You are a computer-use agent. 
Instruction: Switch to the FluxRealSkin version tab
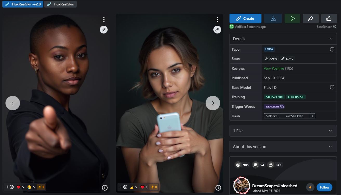click(60, 4)
